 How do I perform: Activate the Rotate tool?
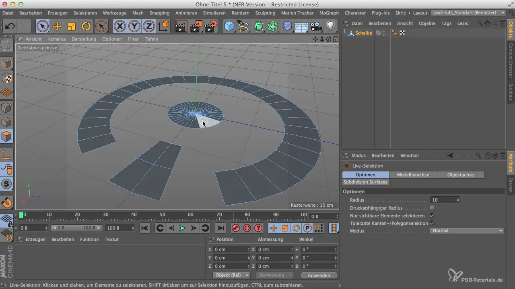point(86,27)
